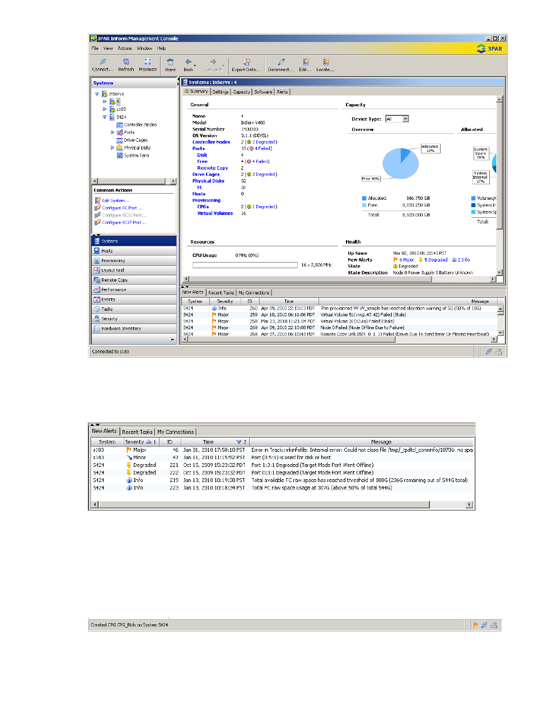Open the Hosts manager pane

point(134,251)
